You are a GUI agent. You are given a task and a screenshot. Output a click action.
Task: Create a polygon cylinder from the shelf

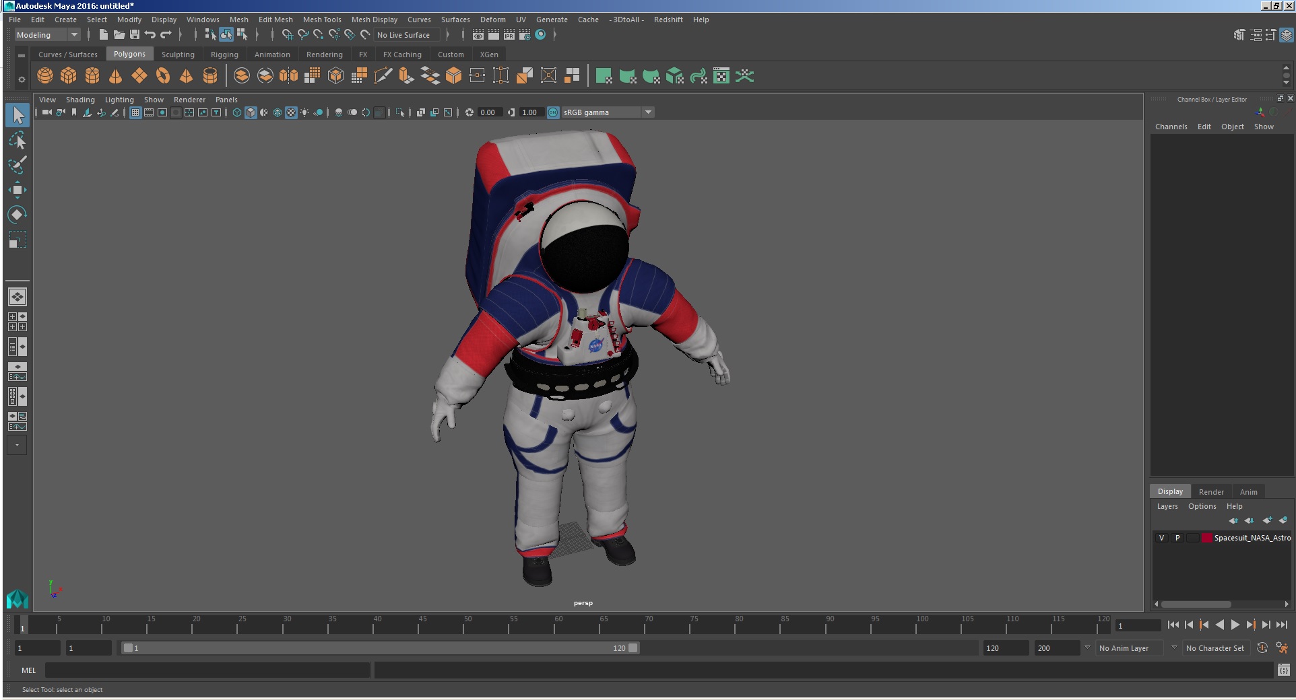click(92, 76)
